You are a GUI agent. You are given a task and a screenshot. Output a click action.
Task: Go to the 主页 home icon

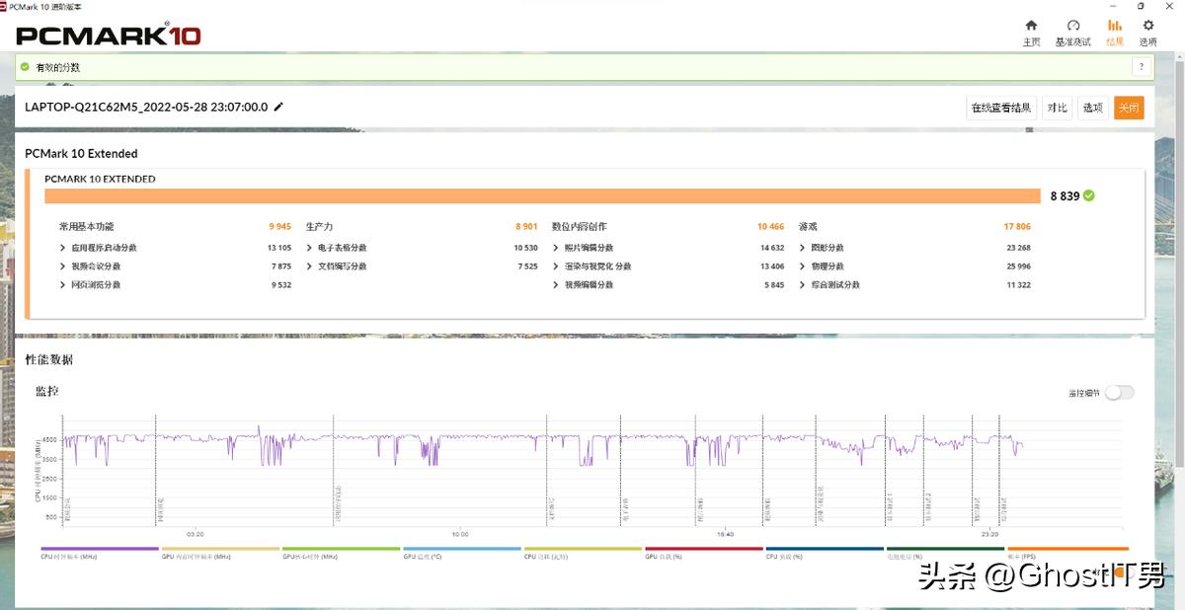point(1031,27)
